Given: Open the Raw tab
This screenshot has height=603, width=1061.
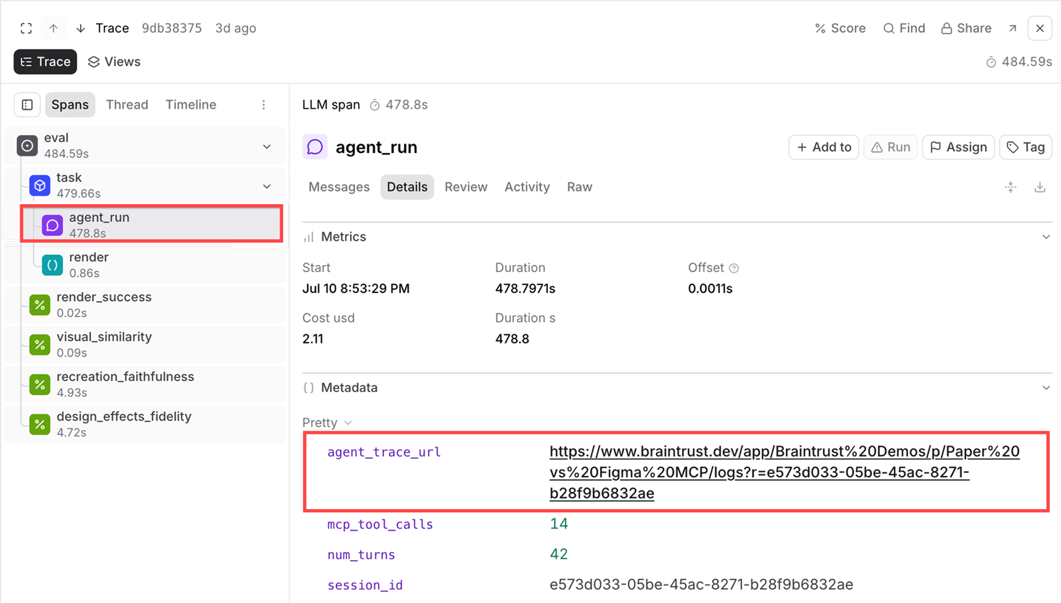Looking at the screenshot, I should pos(579,187).
